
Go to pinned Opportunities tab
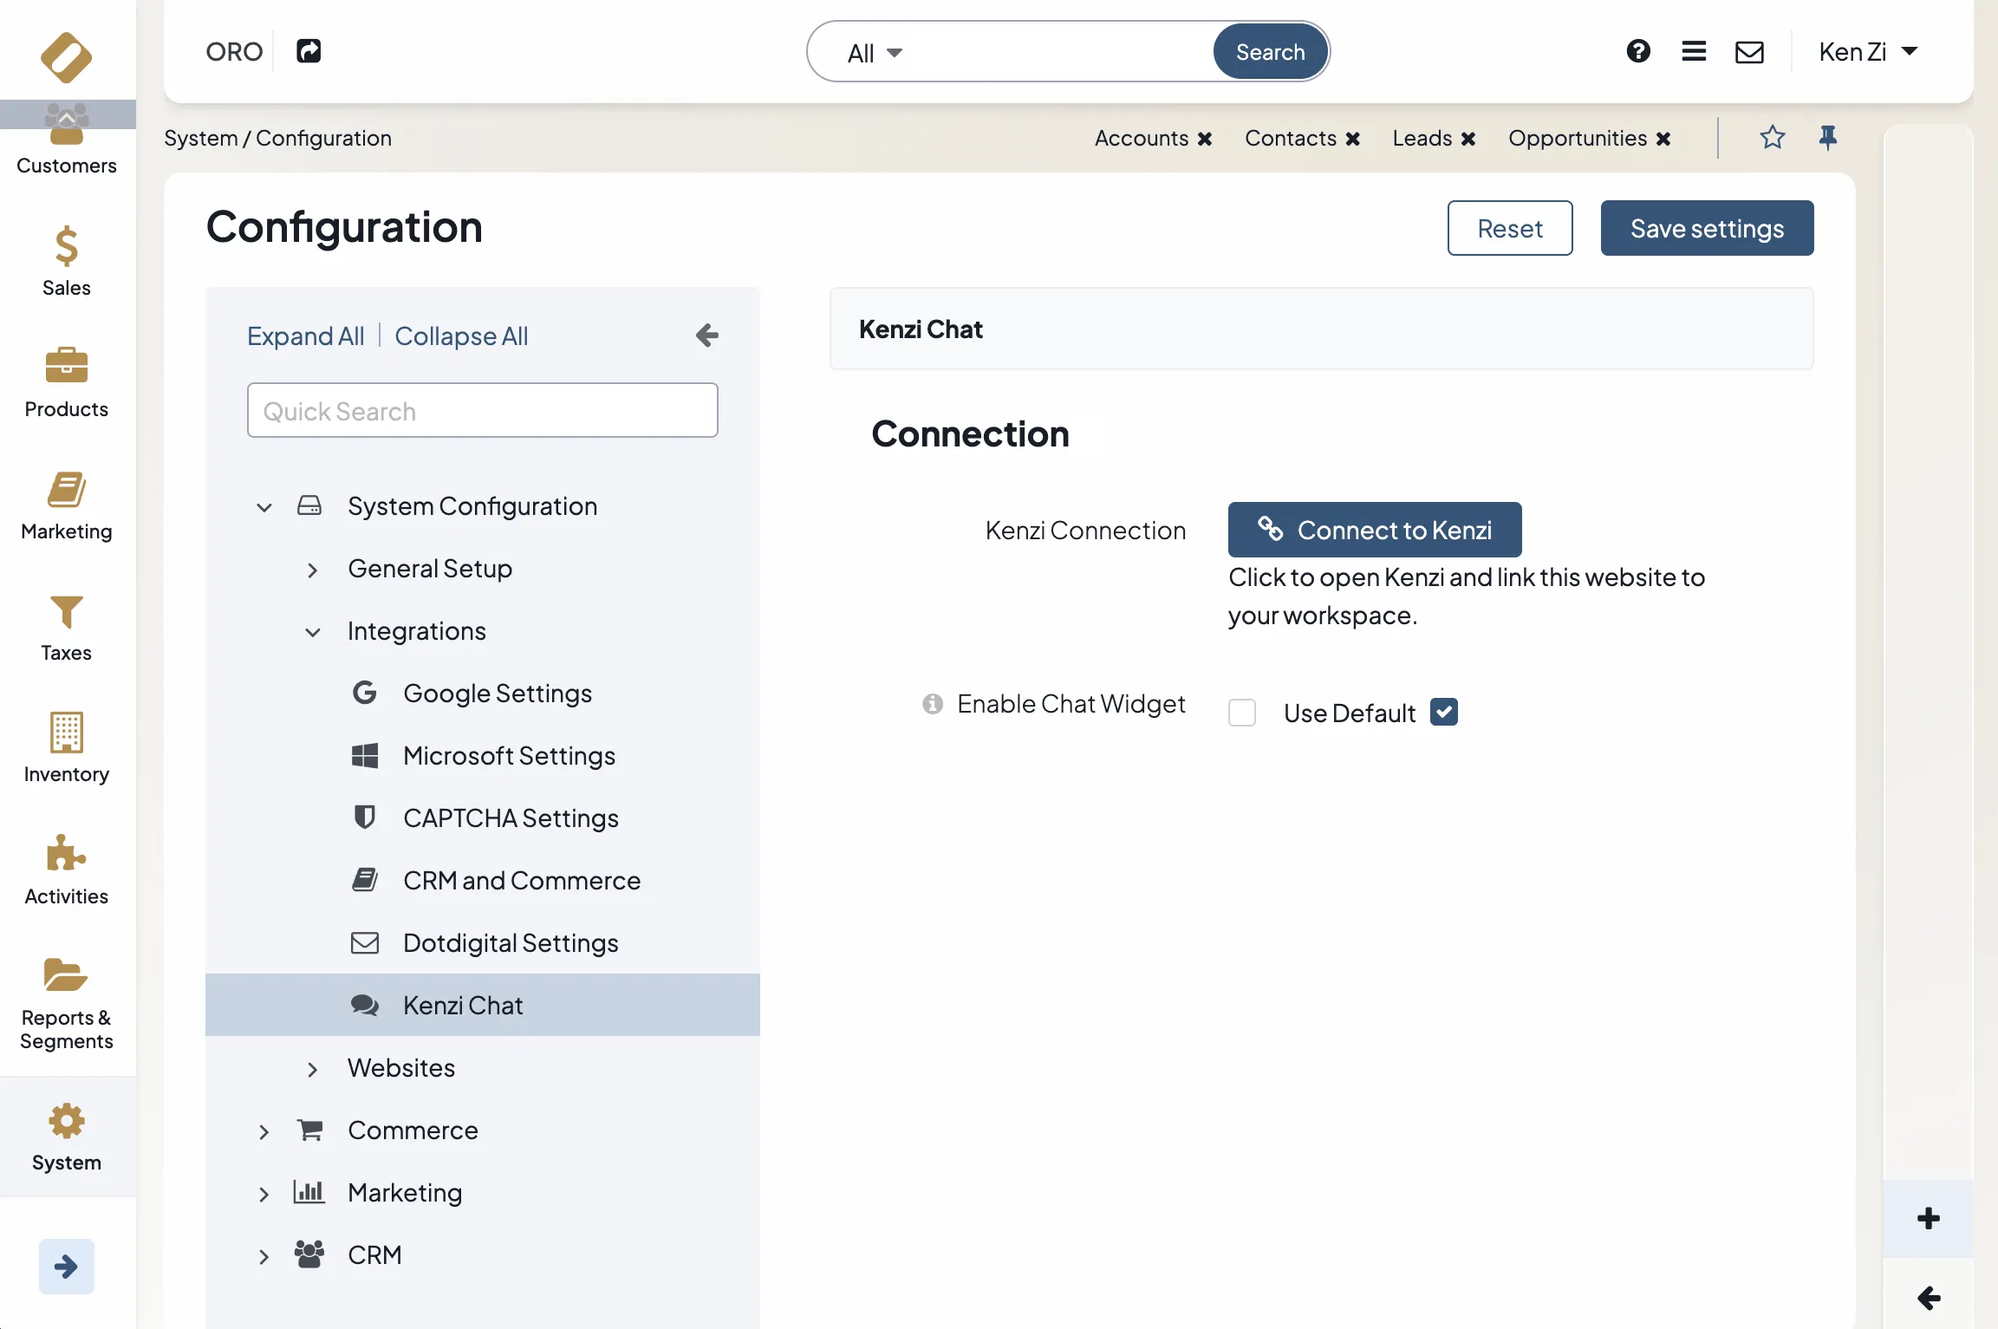1577,138
